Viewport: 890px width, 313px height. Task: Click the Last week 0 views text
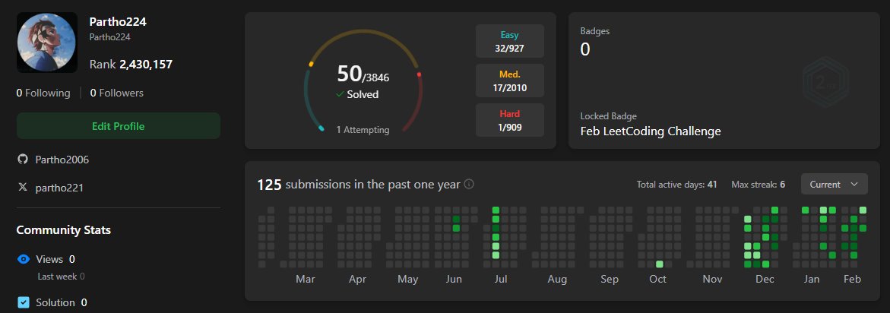[62, 277]
